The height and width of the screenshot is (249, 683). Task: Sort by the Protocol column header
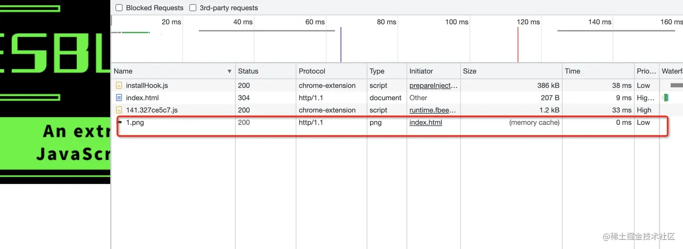331,71
